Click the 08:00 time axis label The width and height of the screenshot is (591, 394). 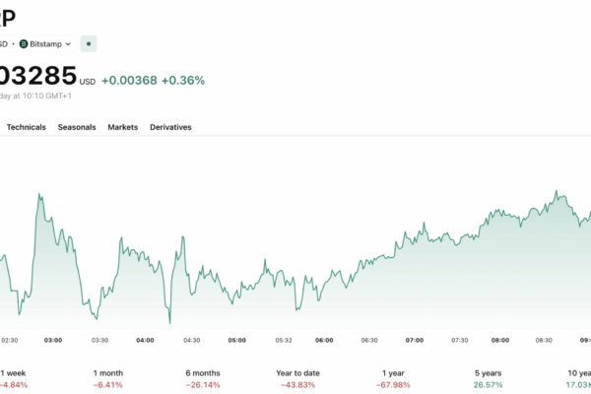point(500,340)
